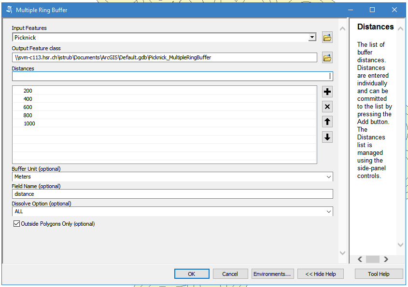Expand the Buffer Unit dropdown
Image resolution: width=408 pixels, height=287 pixels.
click(329, 177)
